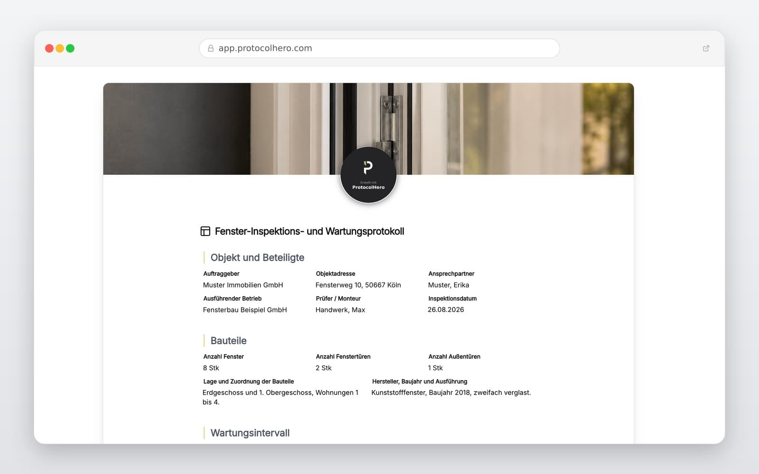759x474 pixels.
Task: Click the layout icon beside protocol title
Action: [205, 231]
